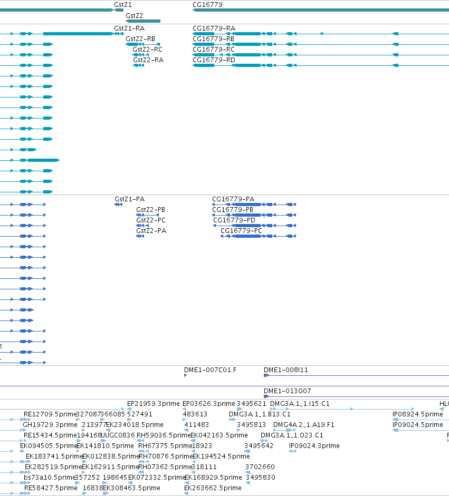Select EK141810.5prime label
Viewport: 449px width, 496px height.
pyautogui.click(x=105, y=446)
